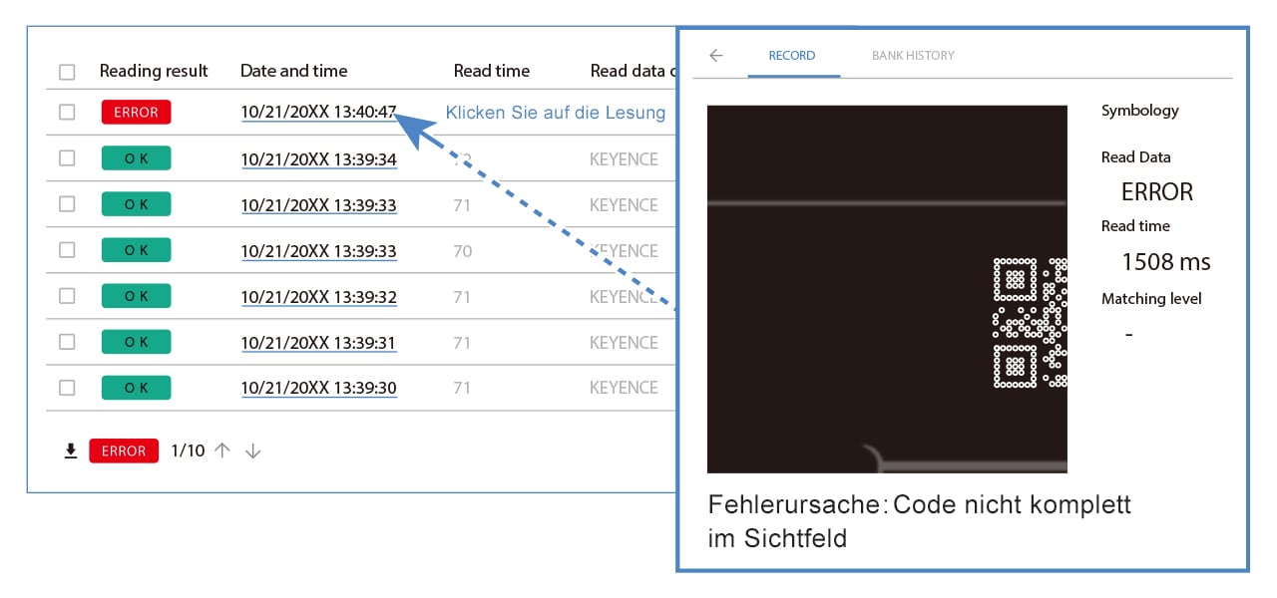The width and height of the screenshot is (1277, 598).
Task: Click the OK badge on the 13:39:34 row
Action: pyautogui.click(x=136, y=157)
